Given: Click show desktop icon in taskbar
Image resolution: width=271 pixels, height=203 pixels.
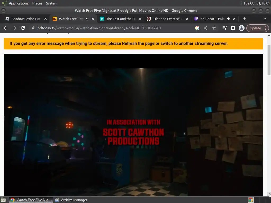Looking at the screenshot, I should 3,200.
